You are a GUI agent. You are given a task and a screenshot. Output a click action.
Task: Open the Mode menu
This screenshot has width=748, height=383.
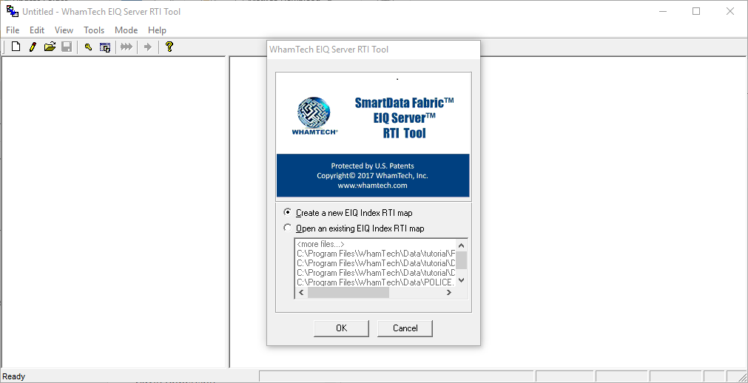pyautogui.click(x=126, y=30)
